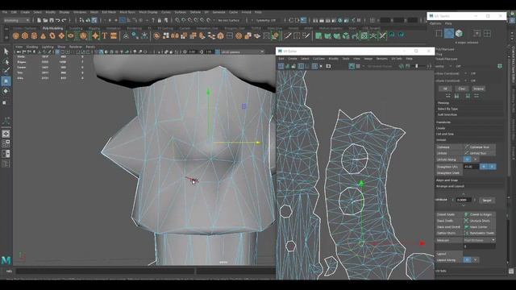Click the Optimize button in UV Toolkit
The width and height of the screenshot is (516, 290).
click(449, 147)
